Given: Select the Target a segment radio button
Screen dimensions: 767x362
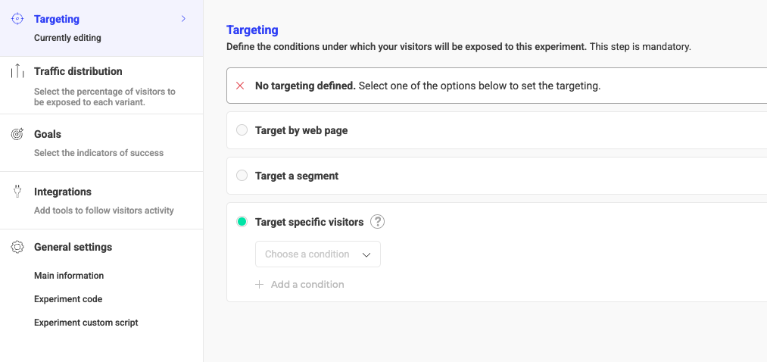Looking at the screenshot, I should 242,176.
